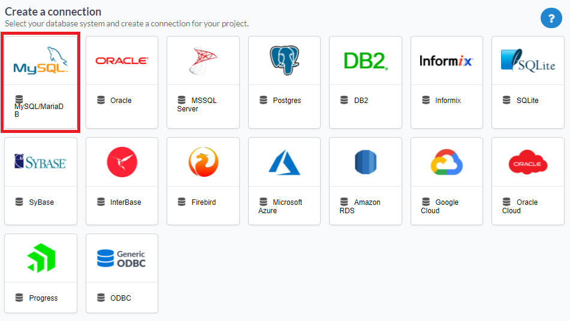570x321 pixels.
Task: Click the MySQL dolphin logo
Action: pos(41,60)
